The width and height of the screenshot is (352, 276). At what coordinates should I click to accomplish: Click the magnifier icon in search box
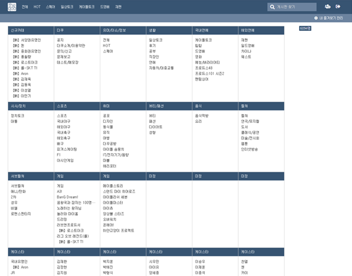pos(271,7)
